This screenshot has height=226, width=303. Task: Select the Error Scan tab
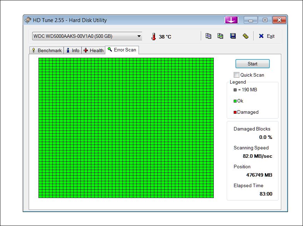[x=122, y=50]
